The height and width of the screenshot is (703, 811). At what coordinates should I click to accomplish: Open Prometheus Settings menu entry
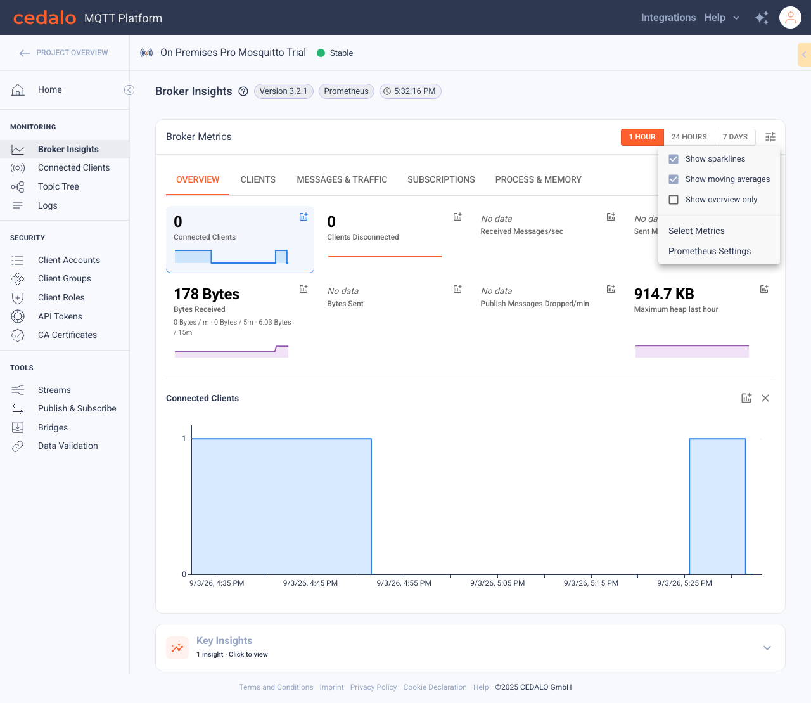coord(719,252)
